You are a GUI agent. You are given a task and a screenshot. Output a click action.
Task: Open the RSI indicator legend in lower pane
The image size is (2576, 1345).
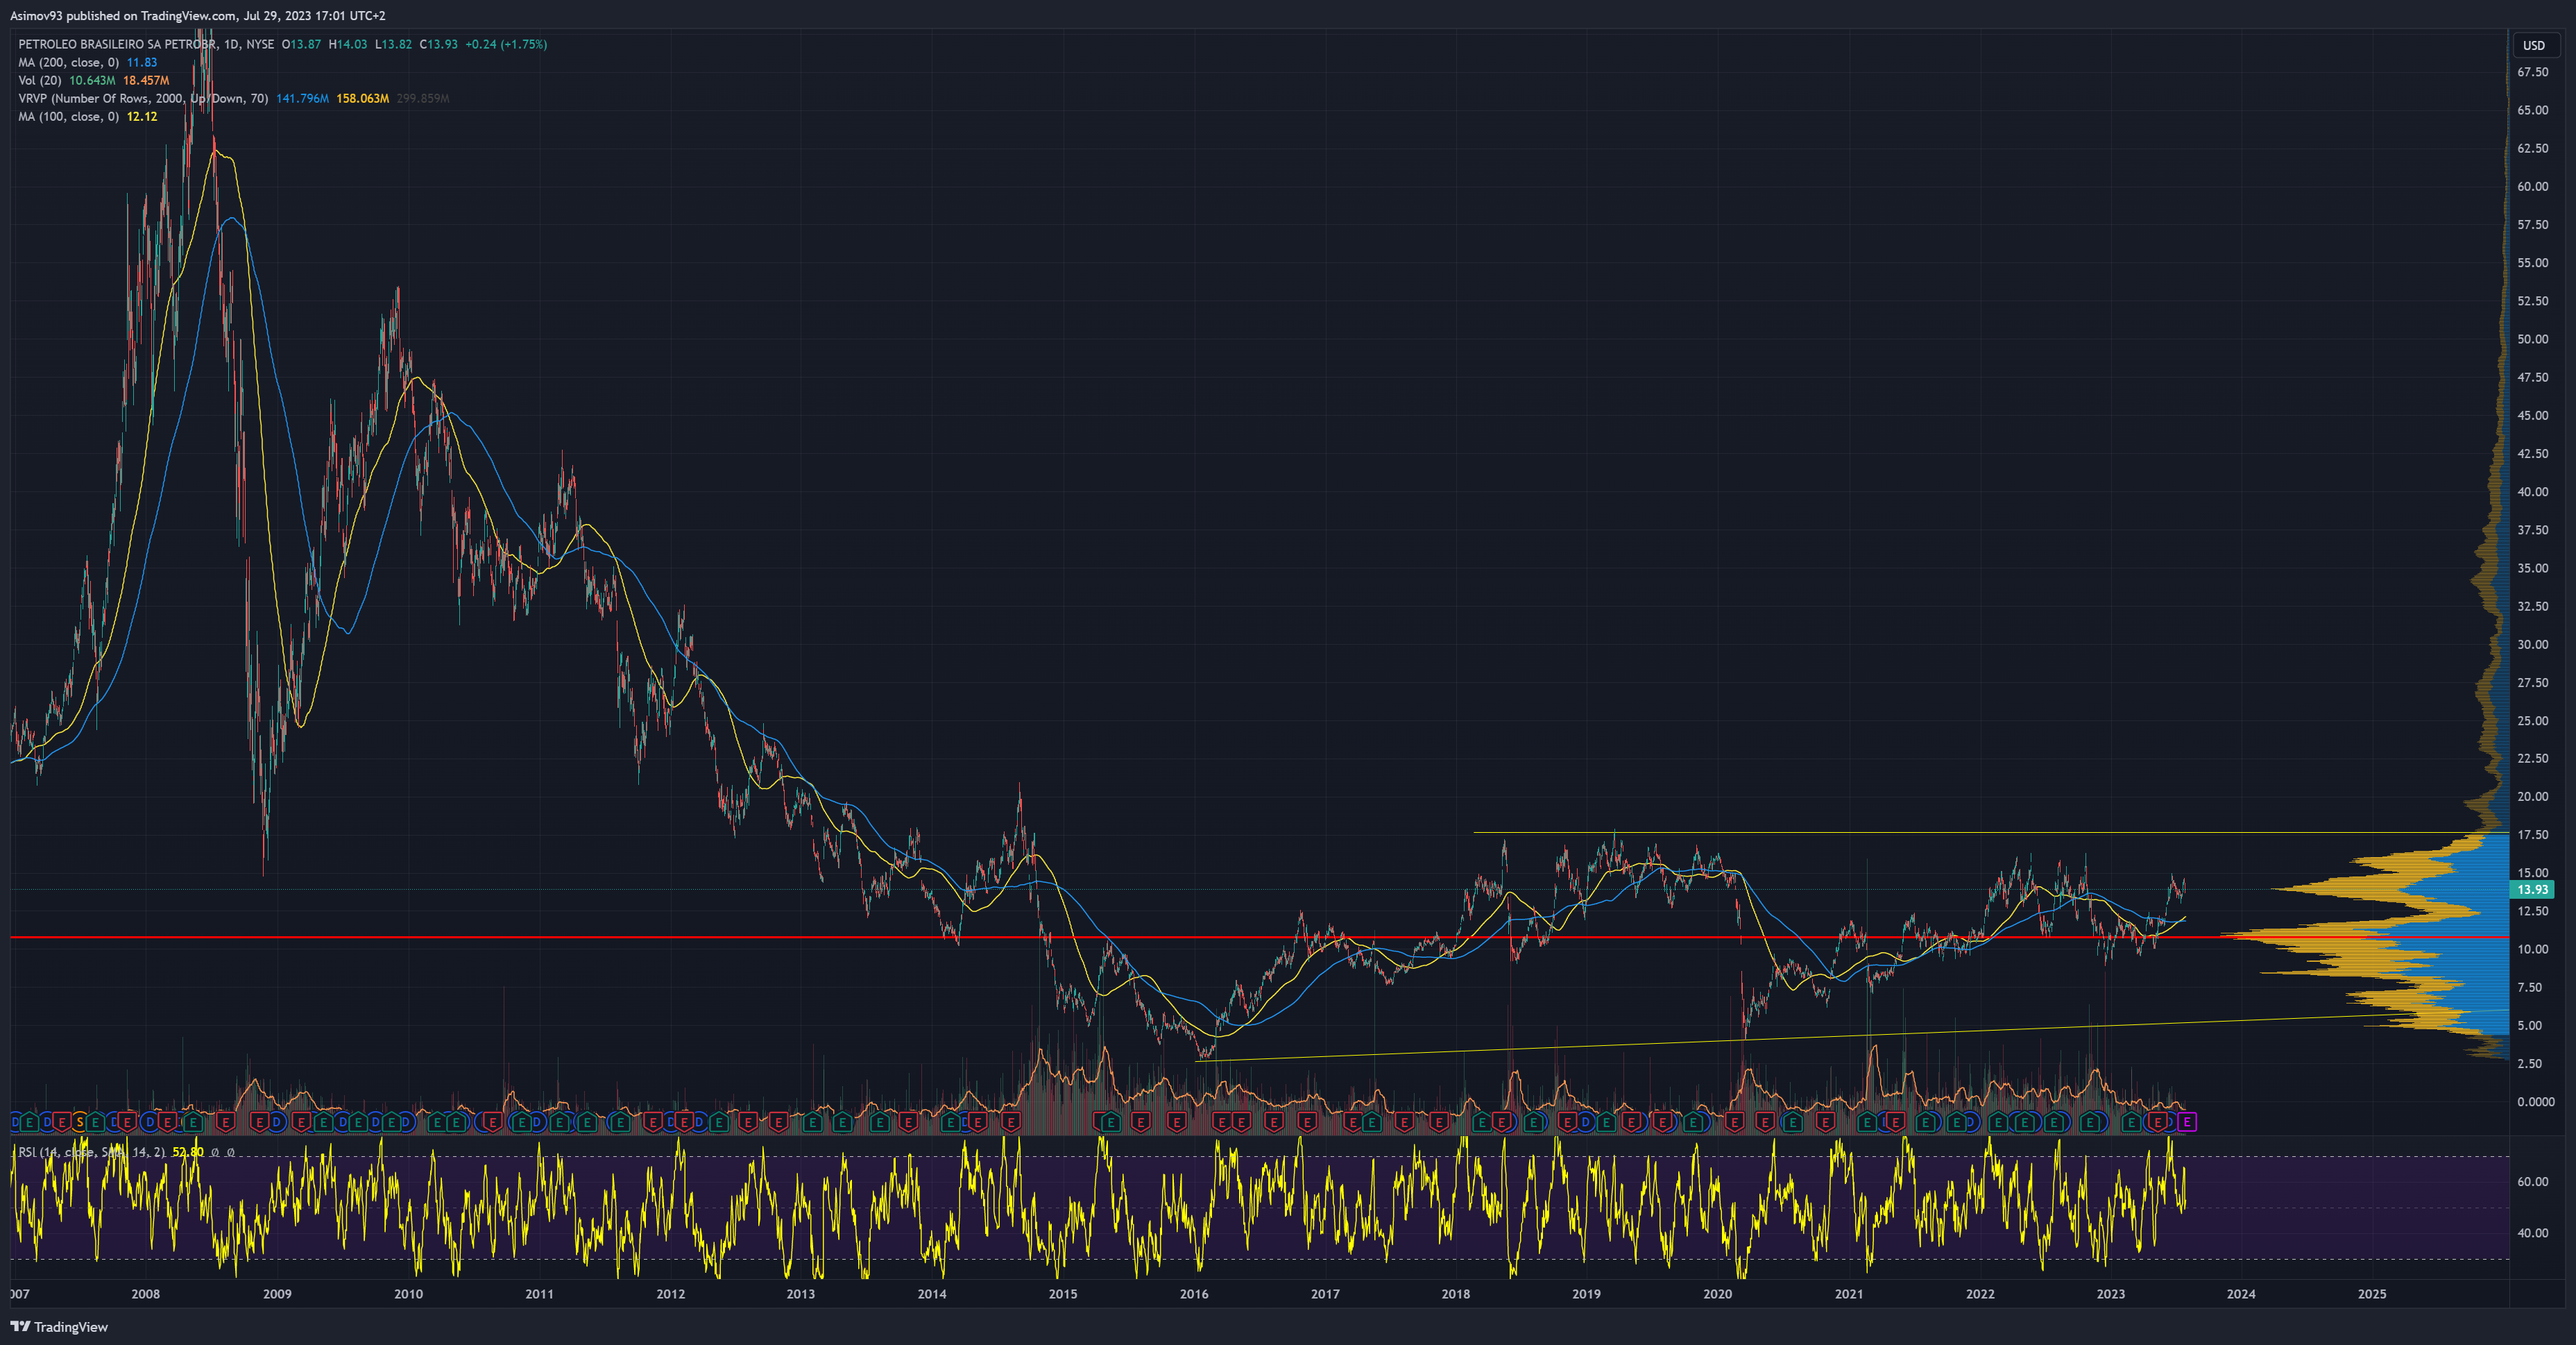(90, 1152)
